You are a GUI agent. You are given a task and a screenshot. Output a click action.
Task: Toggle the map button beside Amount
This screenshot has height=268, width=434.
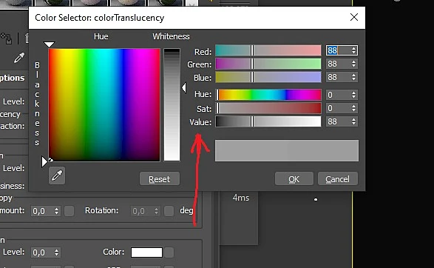(69, 211)
